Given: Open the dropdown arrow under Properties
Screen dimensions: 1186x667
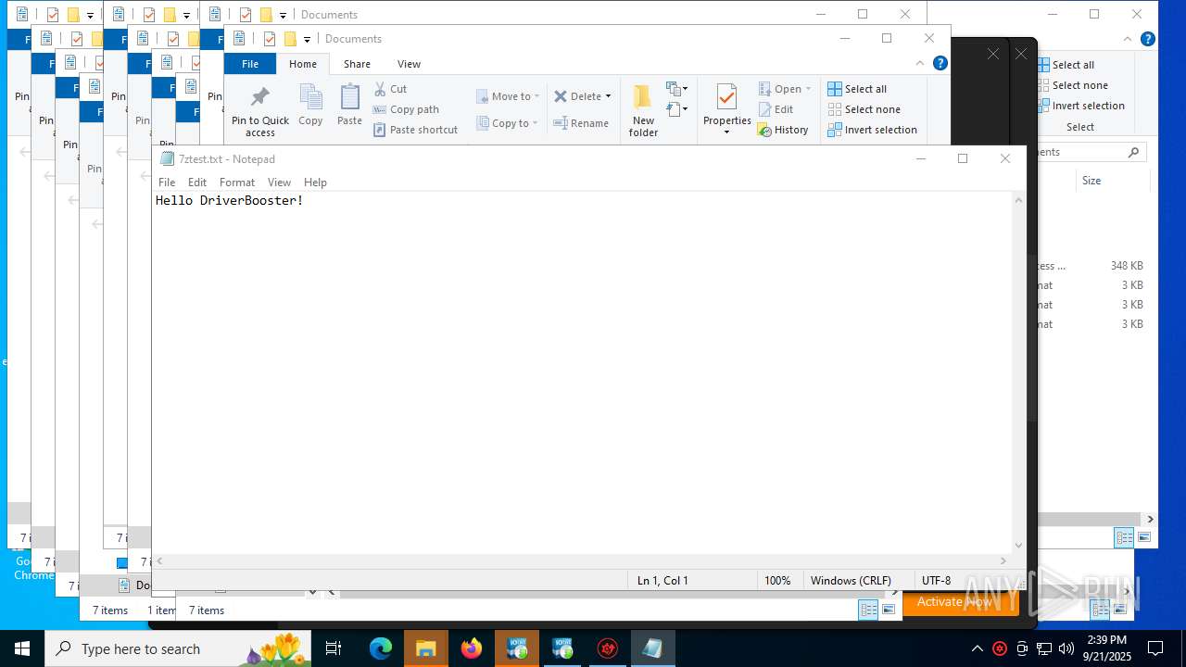Looking at the screenshot, I should [726, 132].
